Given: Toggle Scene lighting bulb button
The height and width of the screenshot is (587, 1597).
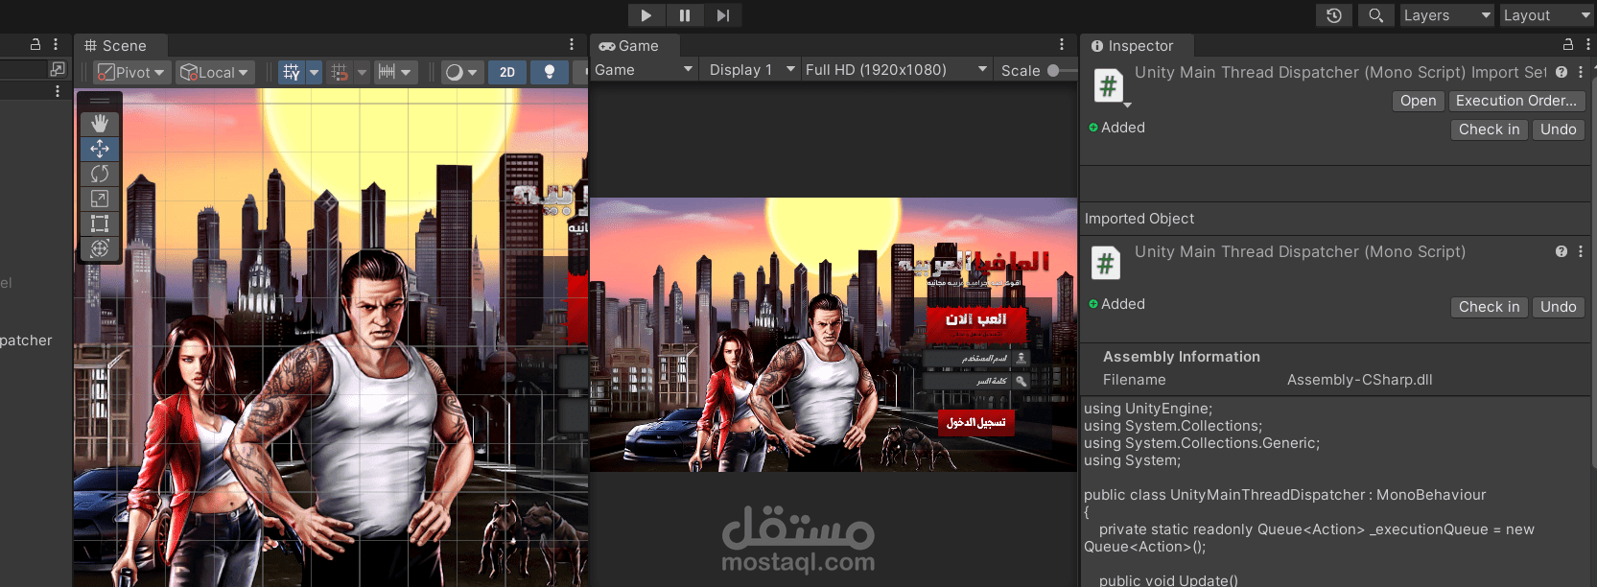Looking at the screenshot, I should [550, 72].
